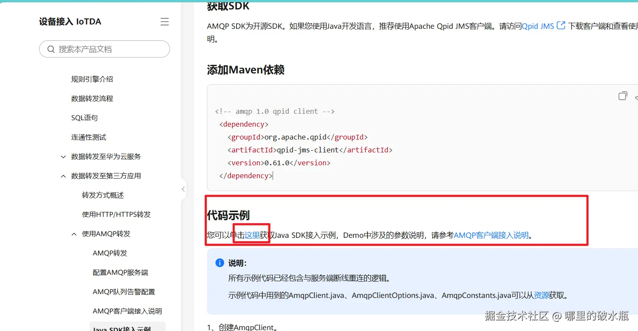Open the SQL语句 page
The image size is (638, 331).
point(85,118)
